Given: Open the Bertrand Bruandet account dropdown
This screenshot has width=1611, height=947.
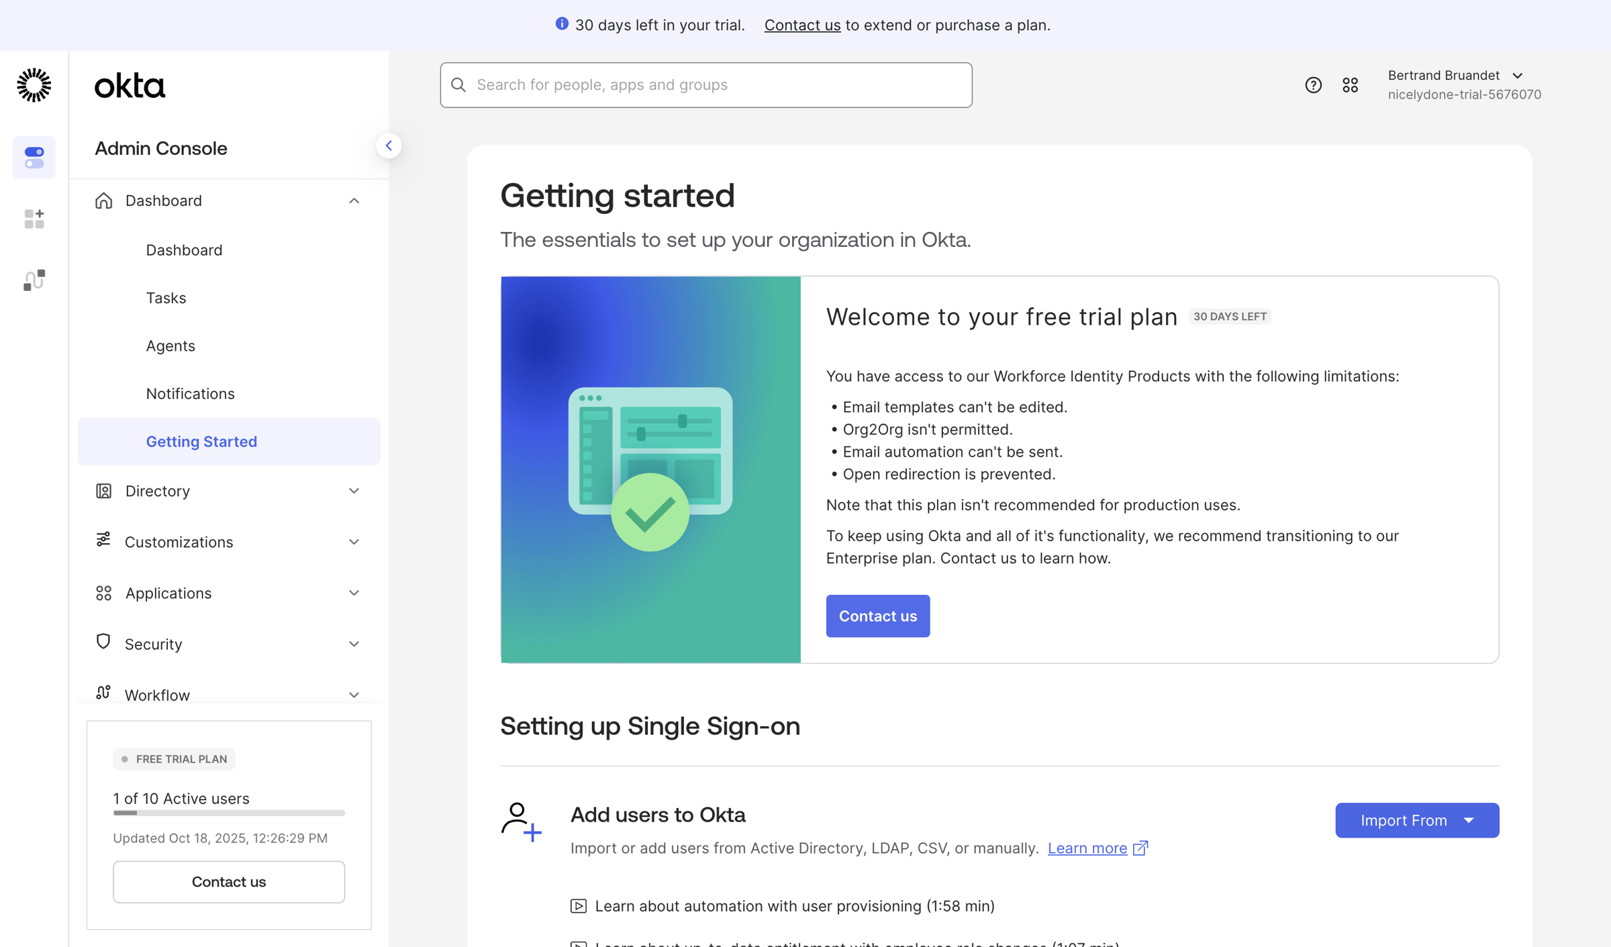Looking at the screenshot, I should click(1463, 85).
